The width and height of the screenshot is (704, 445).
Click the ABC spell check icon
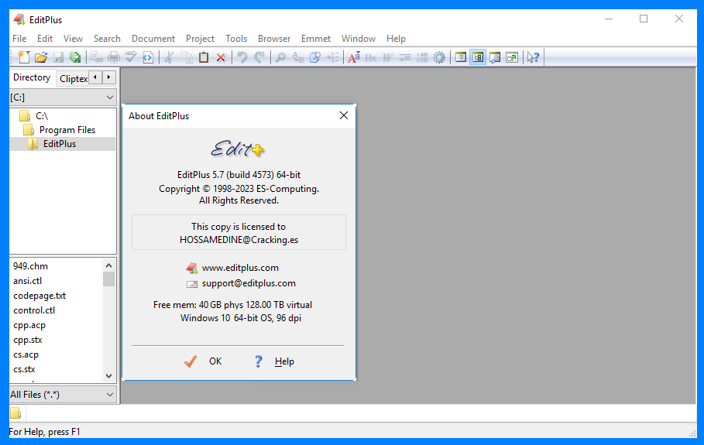(x=131, y=57)
